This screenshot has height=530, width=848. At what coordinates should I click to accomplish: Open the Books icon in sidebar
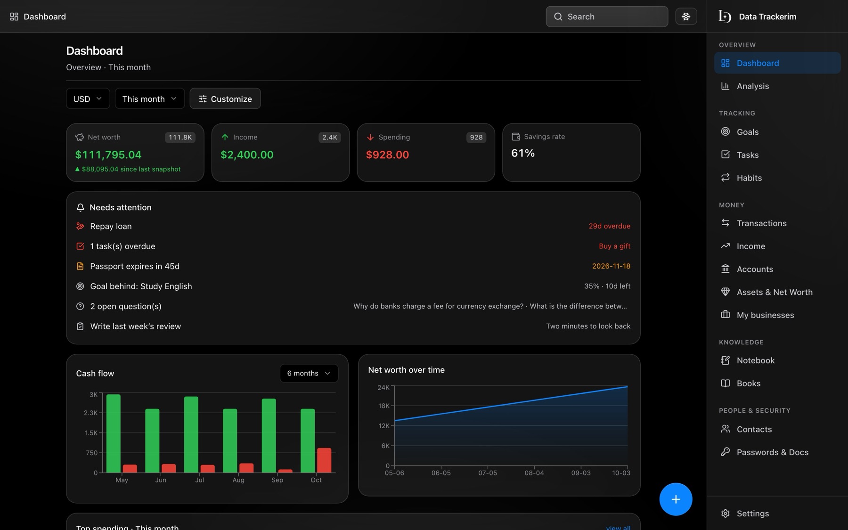726,383
